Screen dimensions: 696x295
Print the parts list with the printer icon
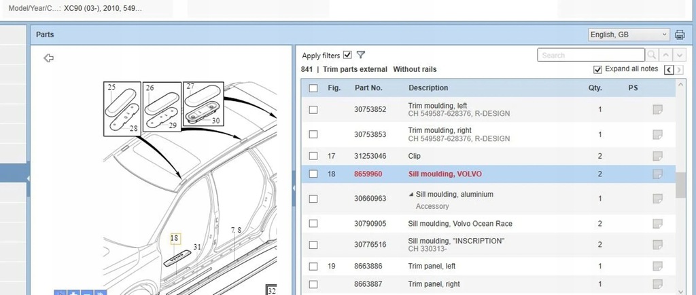tap(680, 35)
